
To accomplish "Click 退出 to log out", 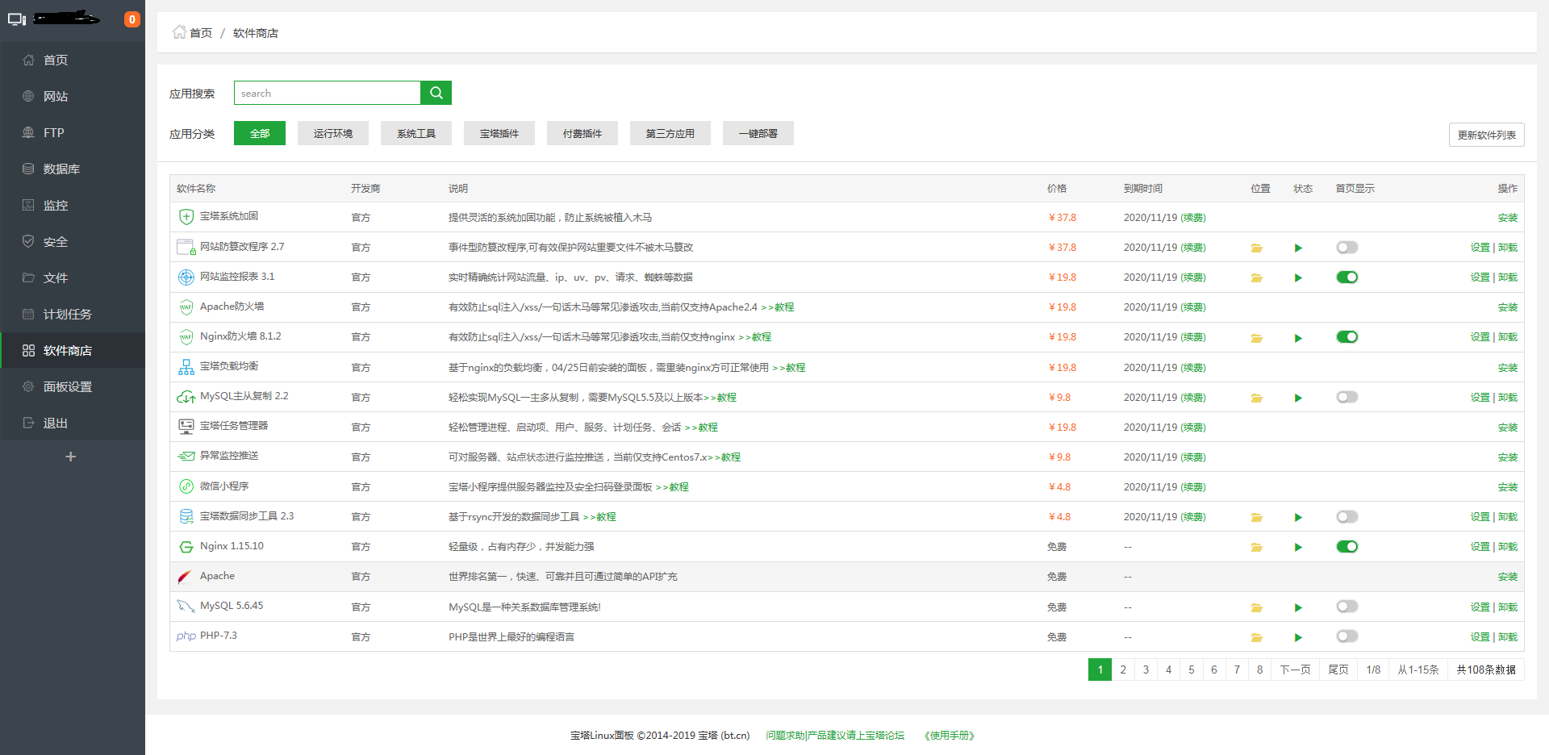I will coord(73,423).
